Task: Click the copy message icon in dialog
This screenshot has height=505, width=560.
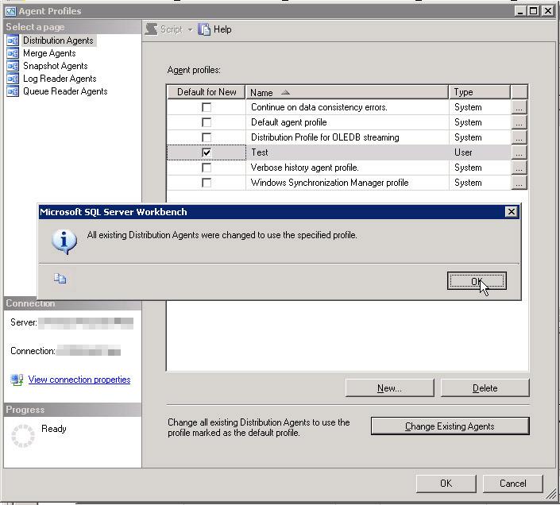Action: coord(60,279)
